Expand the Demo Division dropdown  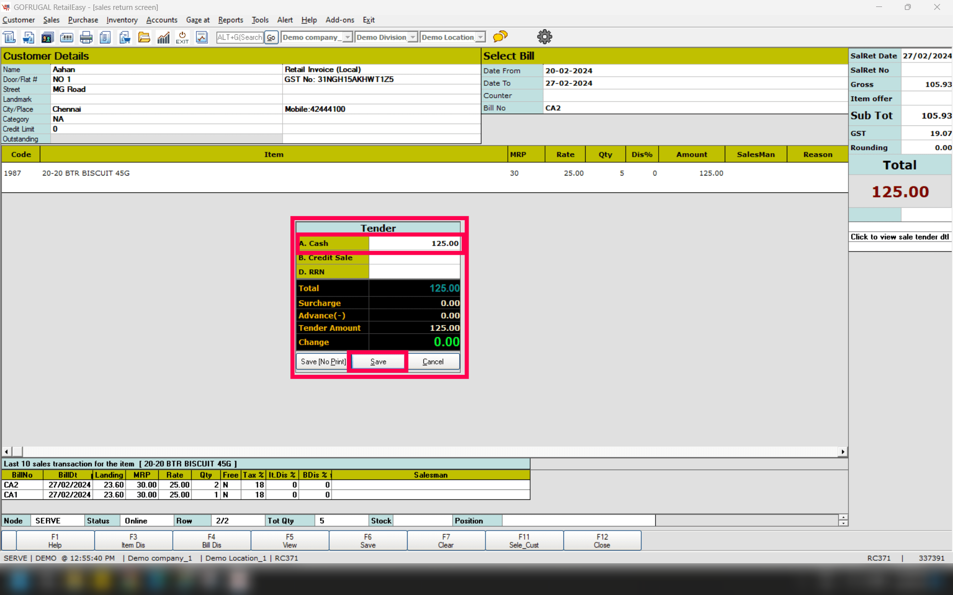point(412,37)
